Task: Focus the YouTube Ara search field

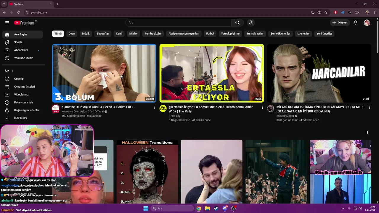Action: point(179,23)
